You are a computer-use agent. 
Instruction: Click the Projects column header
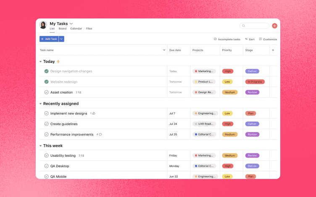point(197,50)
